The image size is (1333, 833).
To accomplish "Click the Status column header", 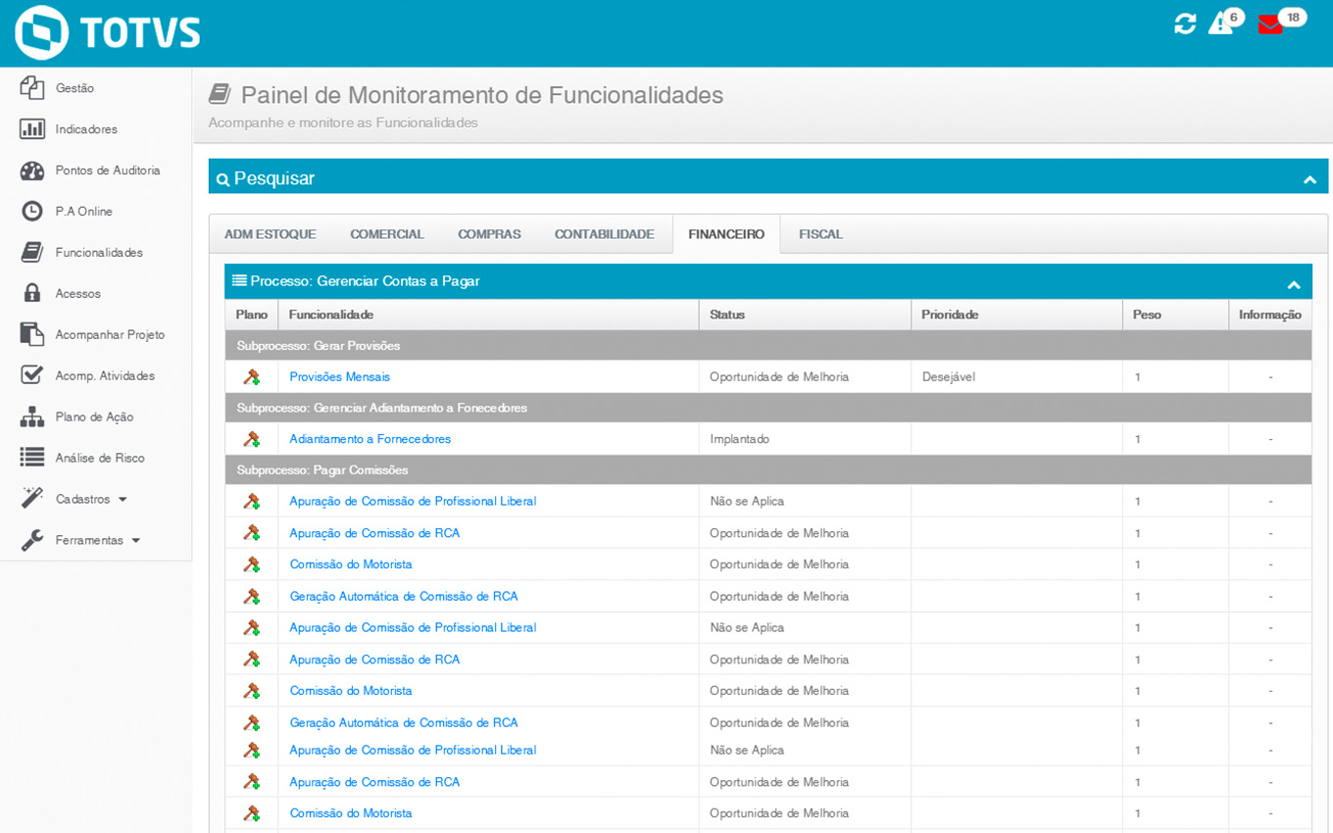I will pos(727,315).
